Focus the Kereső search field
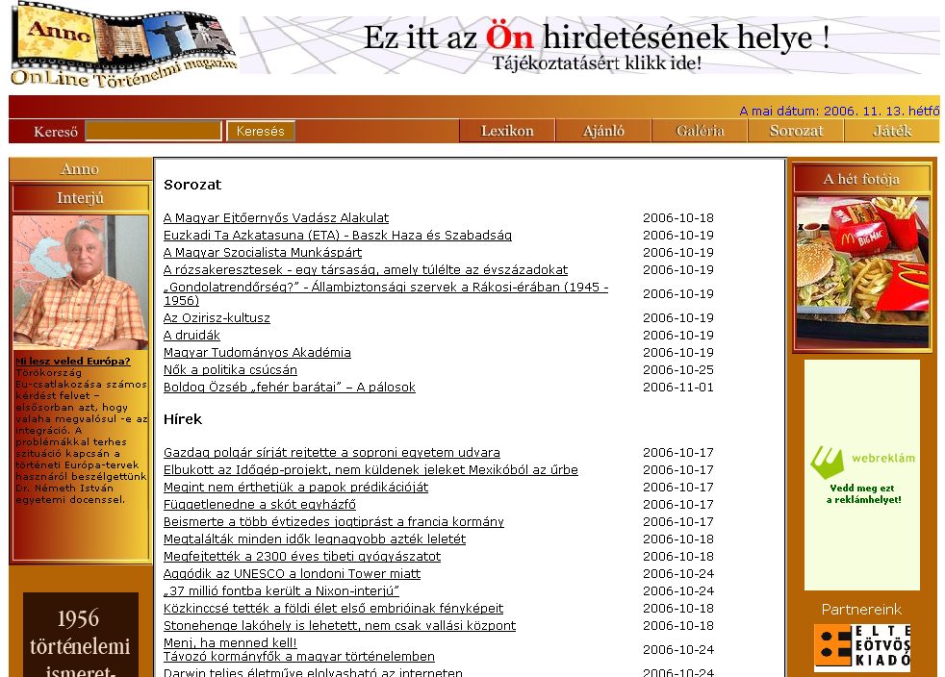 coord(154,131)
